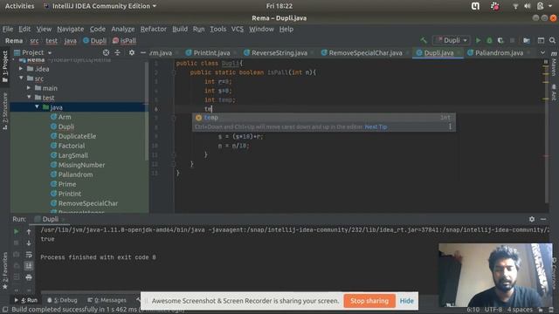
Task: Click the clock in the top bar
Action: [279, 6]
